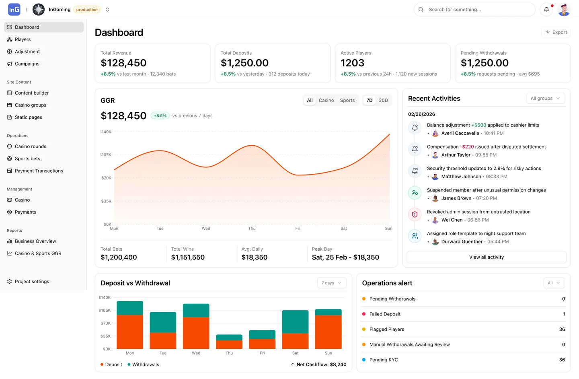Select the Players sidebar icon

click(x=9, y=39)
